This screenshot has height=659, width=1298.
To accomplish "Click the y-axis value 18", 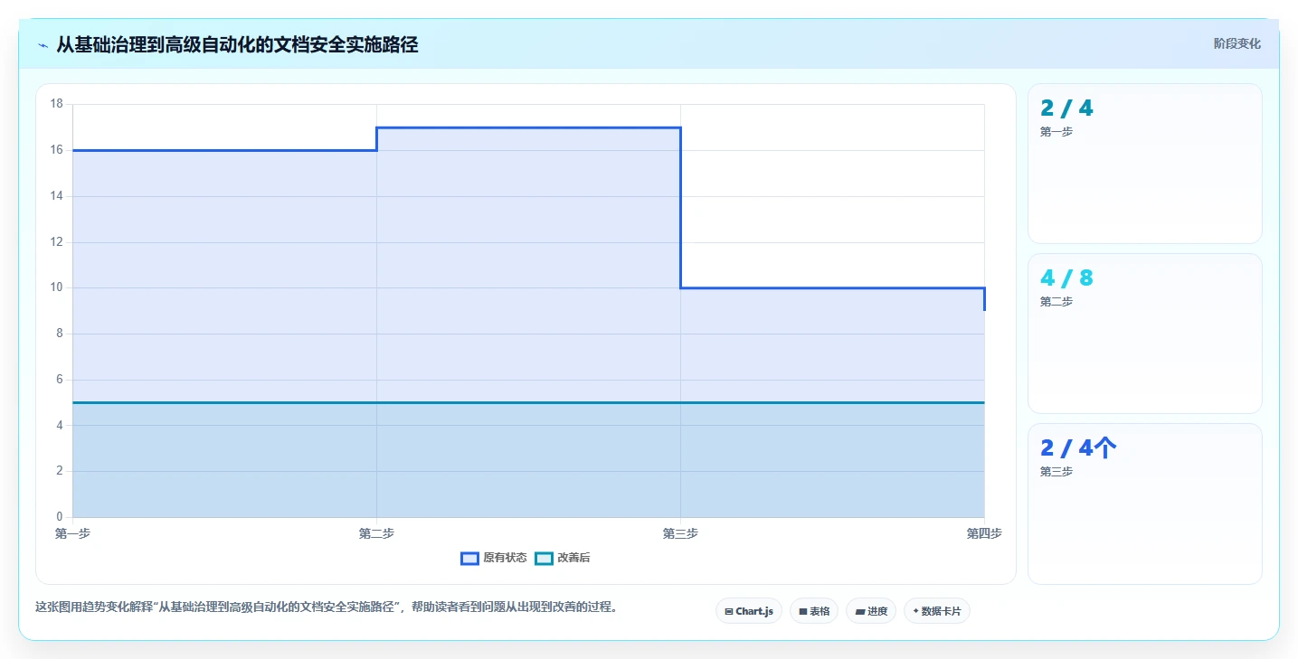I will [x=56, y=104].
